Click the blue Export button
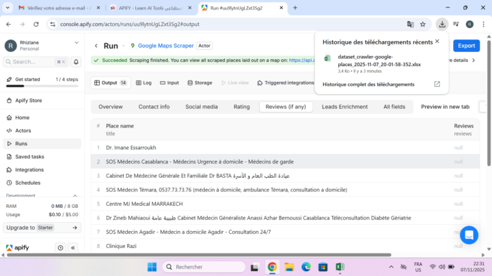492x276 pixels. tap(466, 46)
